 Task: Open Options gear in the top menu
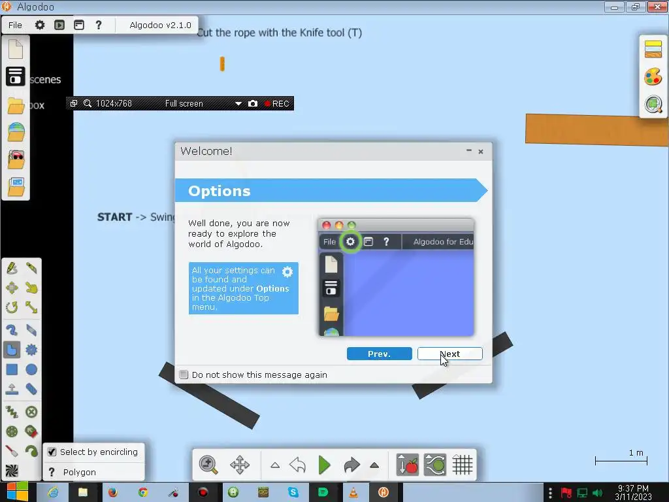(x=40, y=25)
